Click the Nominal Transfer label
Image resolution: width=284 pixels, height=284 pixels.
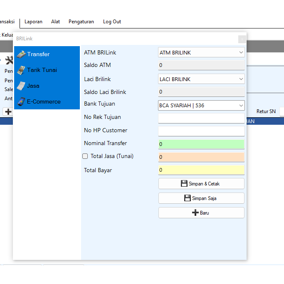106,143
